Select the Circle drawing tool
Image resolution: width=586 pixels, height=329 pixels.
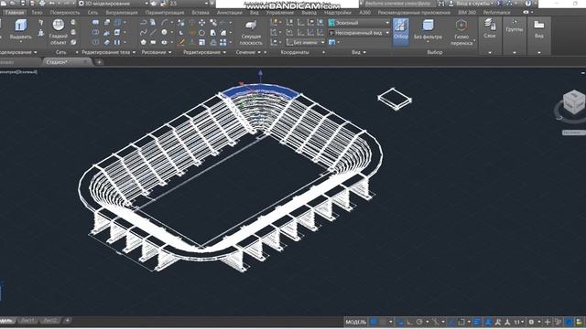coord(165,32)
